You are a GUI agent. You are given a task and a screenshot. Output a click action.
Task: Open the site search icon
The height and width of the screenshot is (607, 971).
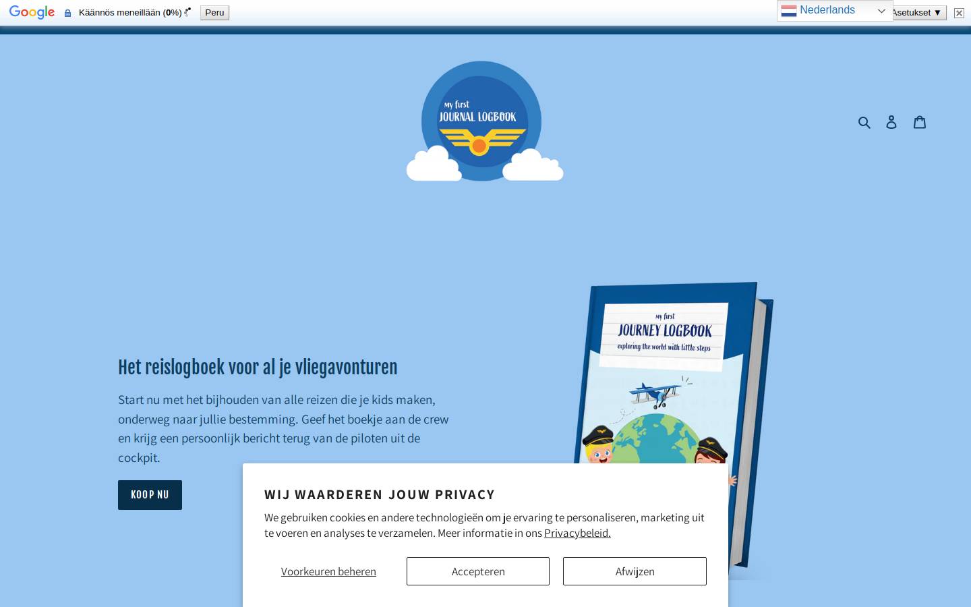click(864, 122)
